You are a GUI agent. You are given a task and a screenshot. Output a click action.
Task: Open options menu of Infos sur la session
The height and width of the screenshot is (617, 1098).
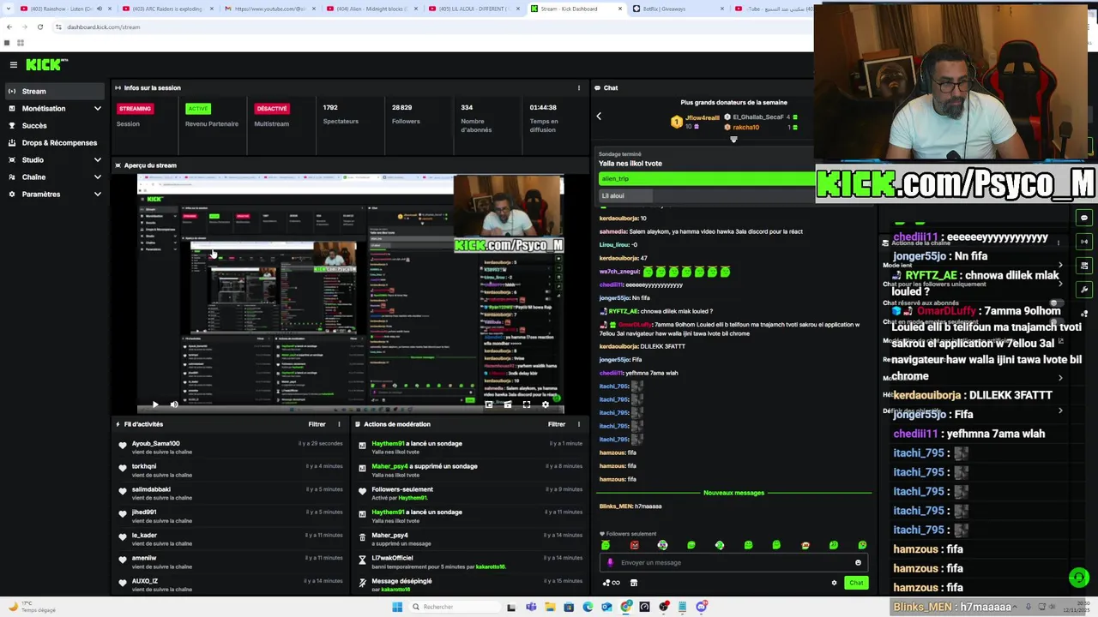point(579,87)
